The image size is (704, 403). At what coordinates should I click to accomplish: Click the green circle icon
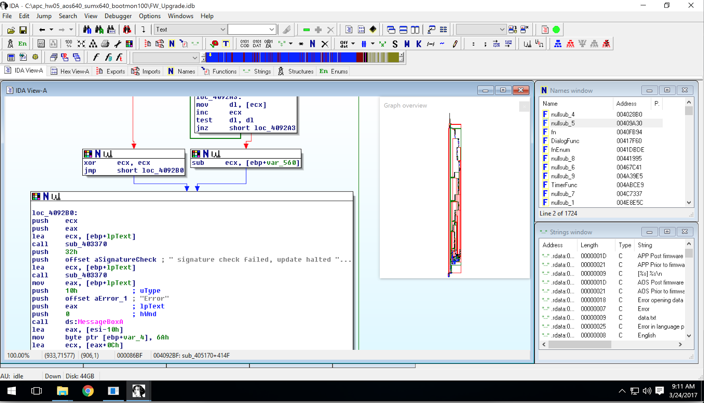556,30
